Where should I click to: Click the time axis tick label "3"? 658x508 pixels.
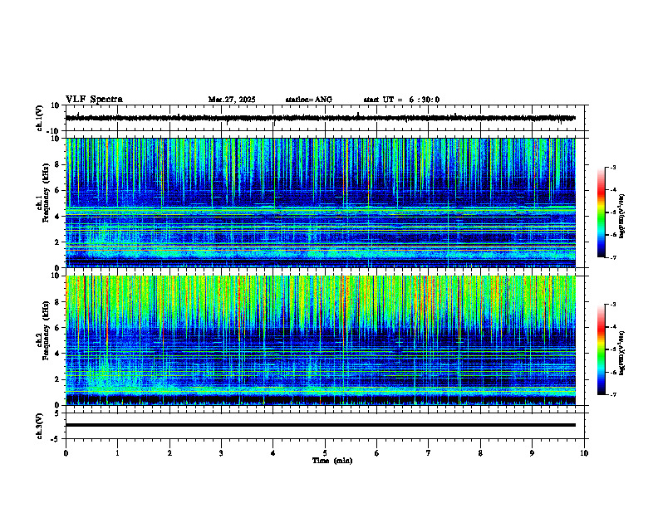click(221, 453)
